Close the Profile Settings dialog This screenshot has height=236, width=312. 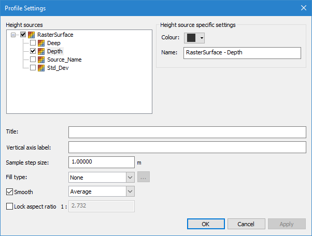(x=303, y=8)
